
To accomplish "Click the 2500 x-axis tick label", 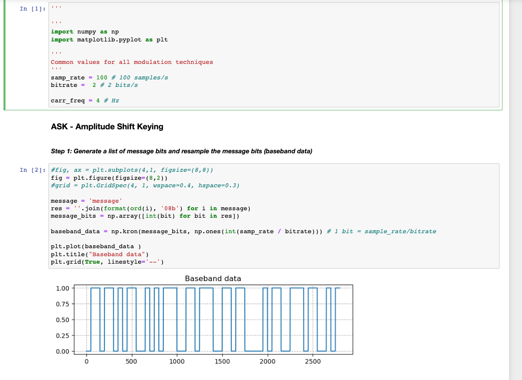I will pos(313,362).
